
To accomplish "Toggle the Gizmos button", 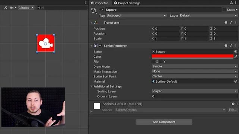I will pyautogui.click(x=24, y=8).
